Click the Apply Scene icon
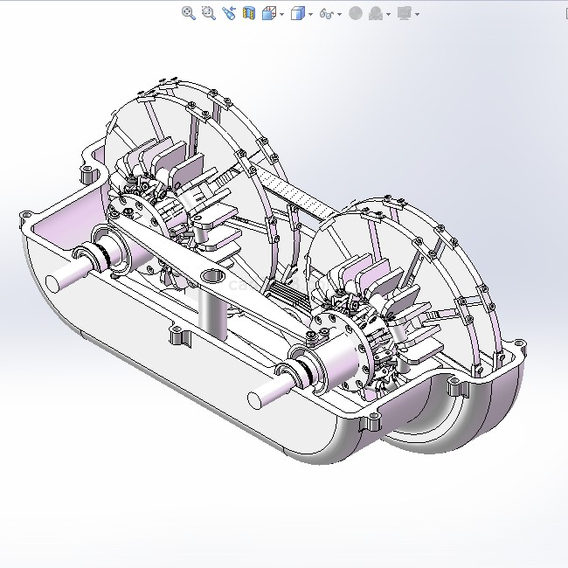The height and width of the screenshot is (568, 568). point(375,13)
